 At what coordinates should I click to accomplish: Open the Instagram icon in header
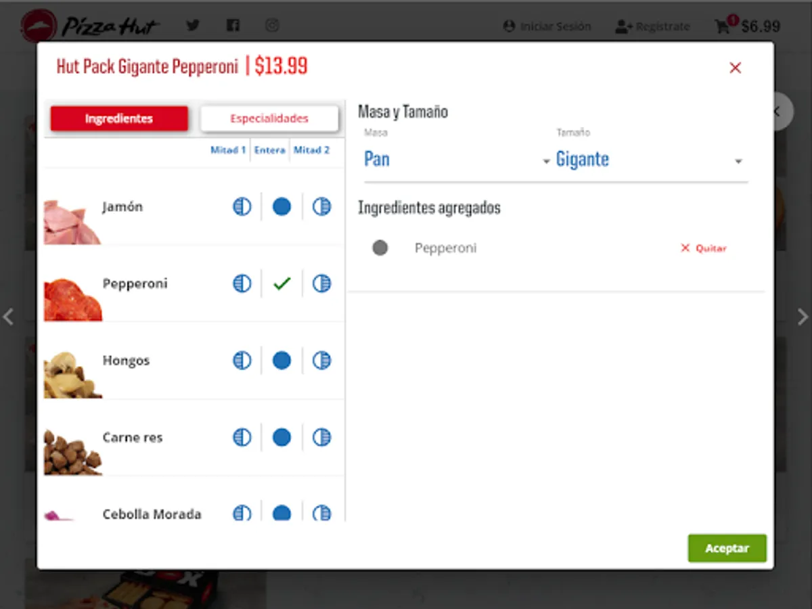coord(272,26)
